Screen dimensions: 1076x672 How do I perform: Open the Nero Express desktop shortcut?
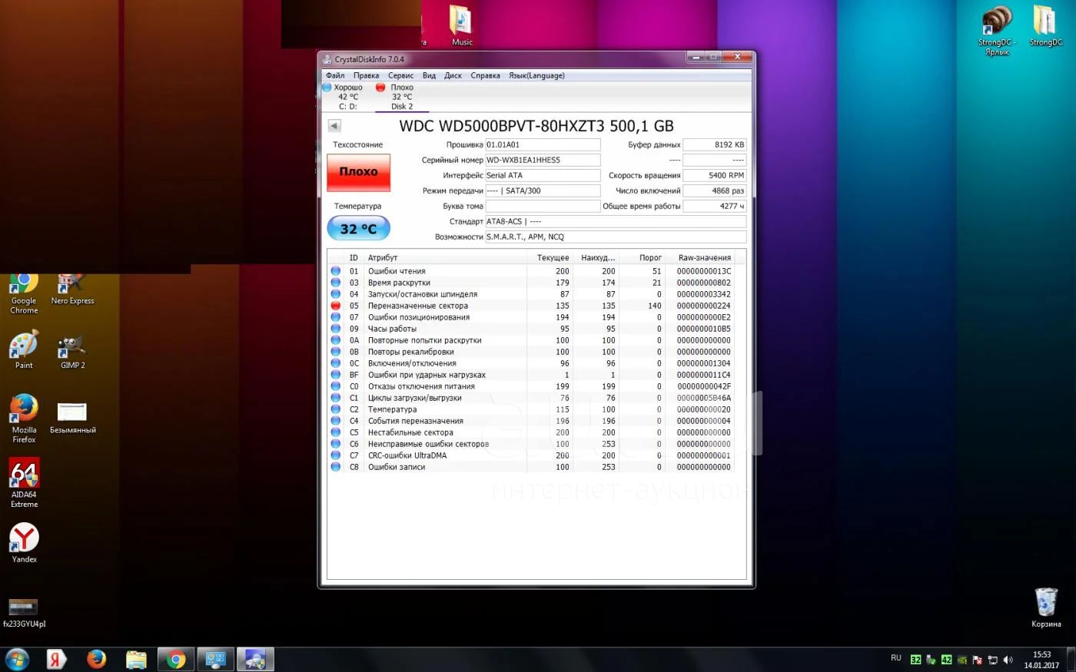(x=72, y=286)
